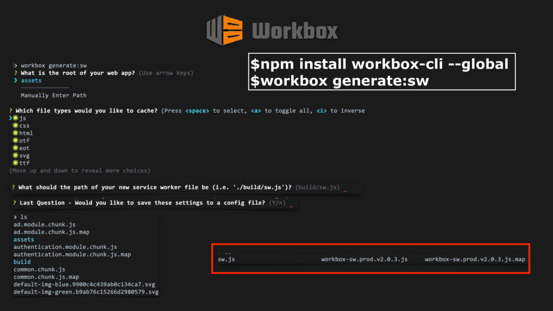
Task: Click authentication.module.chunk.js.map file name
Action: click(x=72, y=254)
